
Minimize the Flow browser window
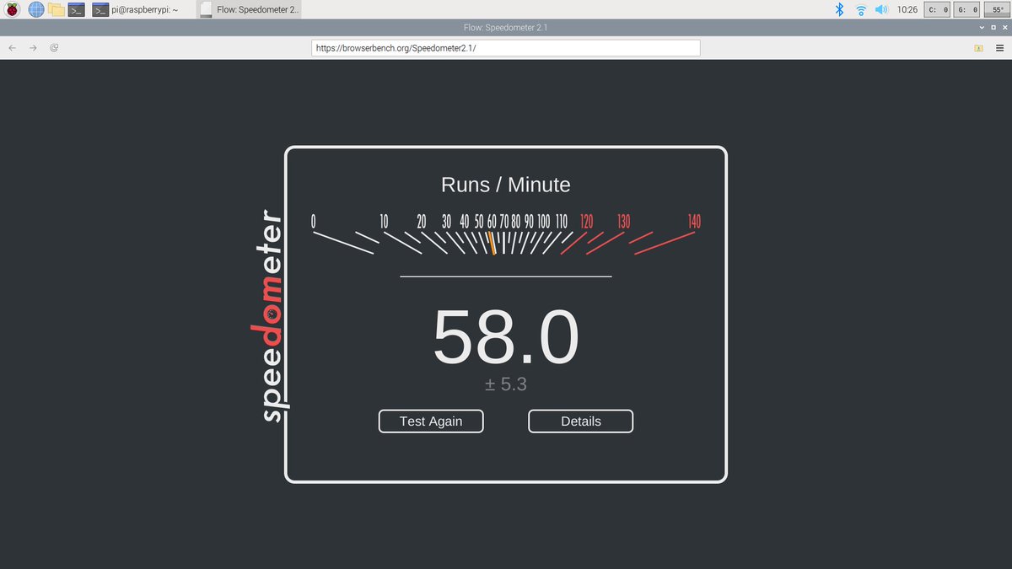(x=981, y=28)
